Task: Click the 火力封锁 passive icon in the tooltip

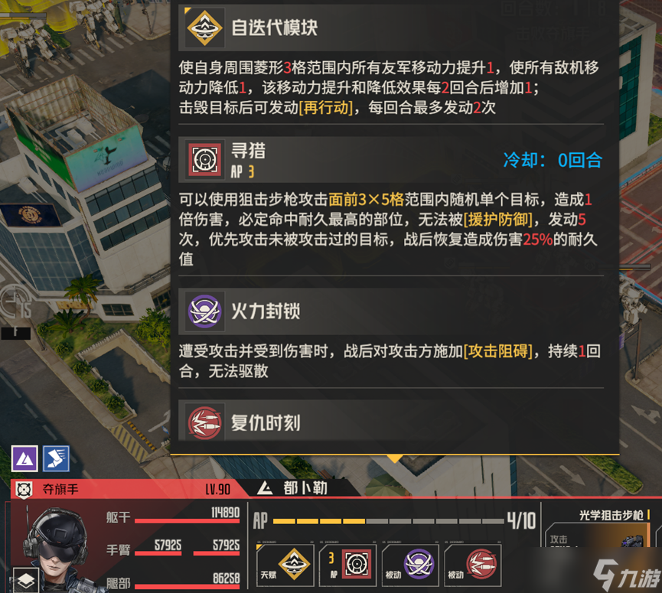Action: (205, 311)
